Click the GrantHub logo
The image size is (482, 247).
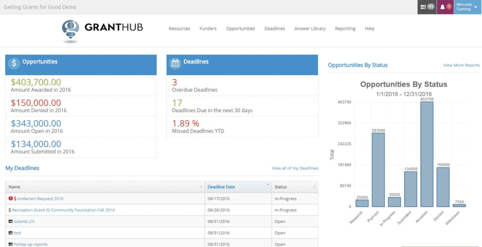[x=102, y=29]
